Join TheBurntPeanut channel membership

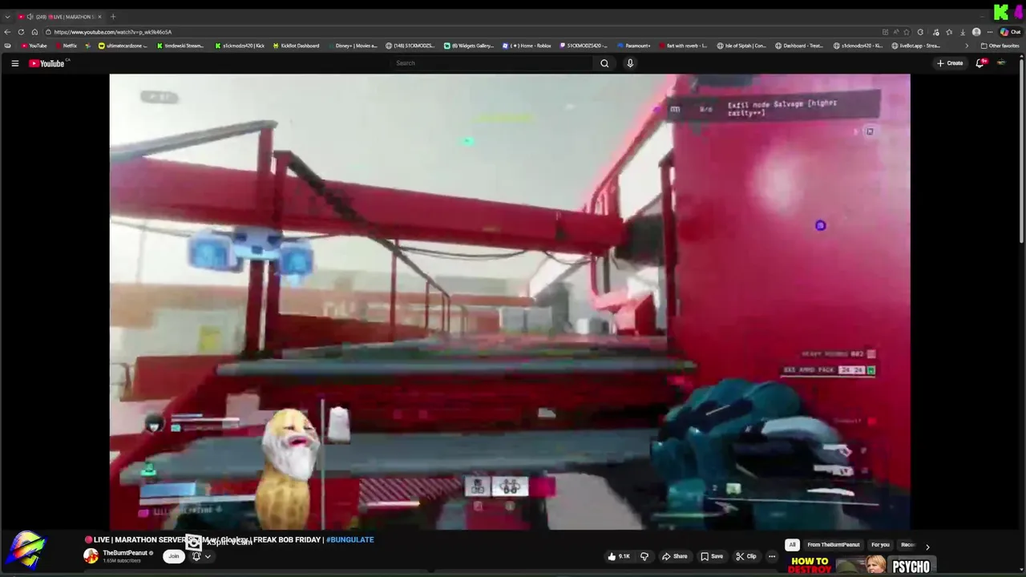[x=173, y=556]
